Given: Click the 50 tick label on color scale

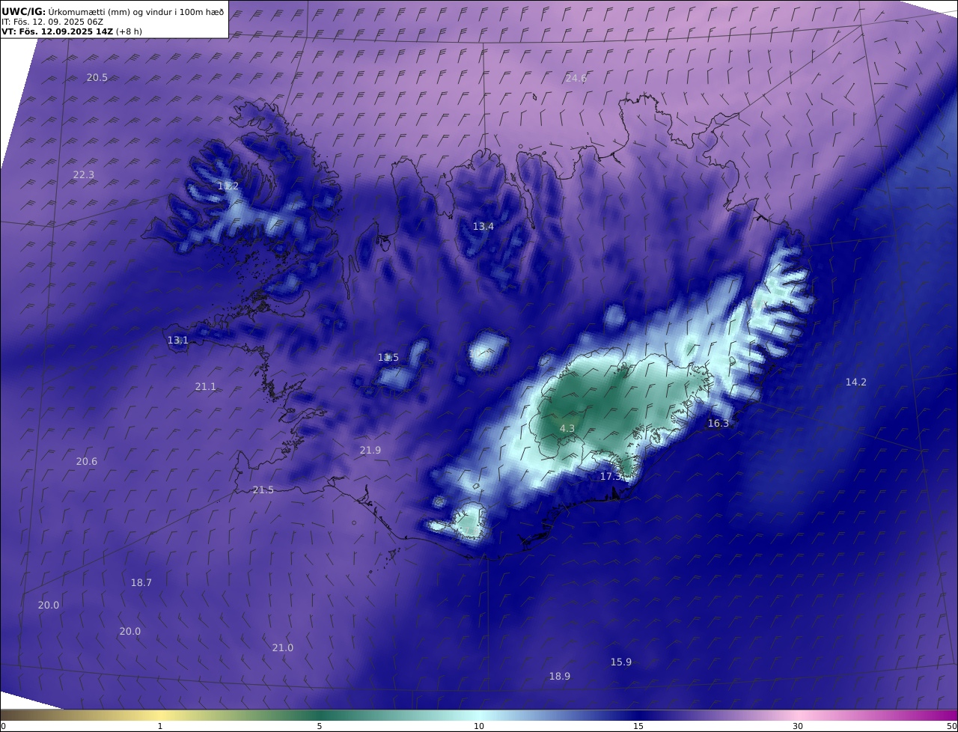Looking at the screenshot, I should [x=952, y=727].
